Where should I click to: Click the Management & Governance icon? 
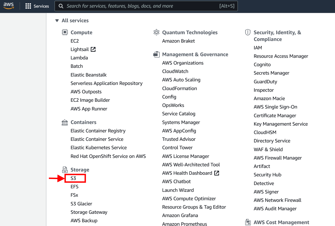click(156, 54)
